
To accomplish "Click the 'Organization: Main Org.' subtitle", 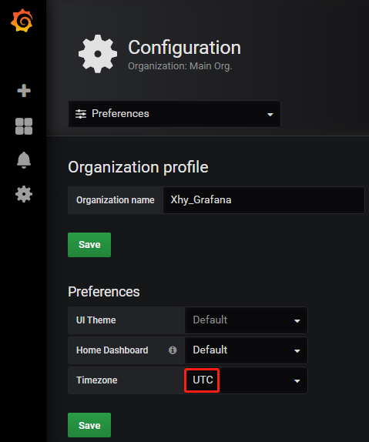I will tap(180, 66).
